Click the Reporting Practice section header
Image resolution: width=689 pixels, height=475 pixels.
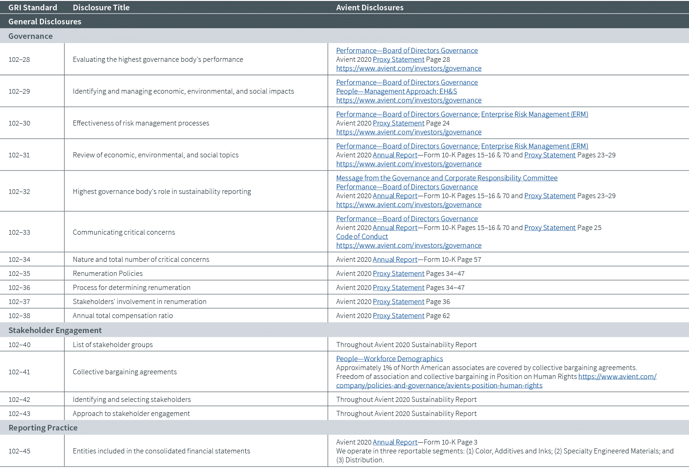pyautogui.click(x=43, y=428)
